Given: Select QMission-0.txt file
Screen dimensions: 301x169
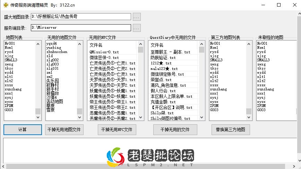Looking at the screenshot, I should click(x=104, y=52).
